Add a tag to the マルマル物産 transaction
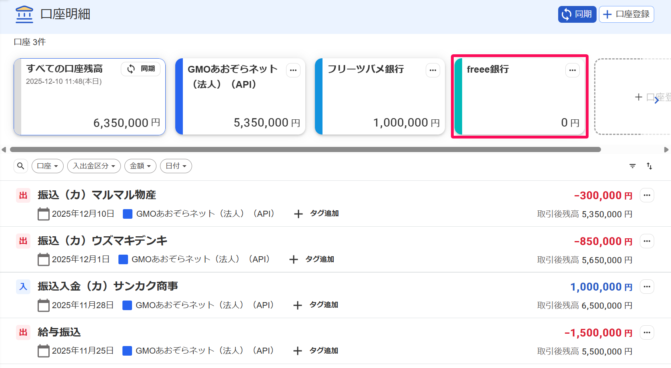The image size is (671, 368). point(316,214)
